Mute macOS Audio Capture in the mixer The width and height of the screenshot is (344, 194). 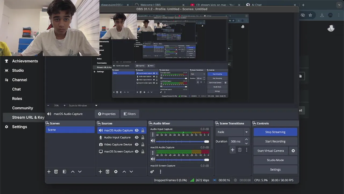tap(153, 159)
